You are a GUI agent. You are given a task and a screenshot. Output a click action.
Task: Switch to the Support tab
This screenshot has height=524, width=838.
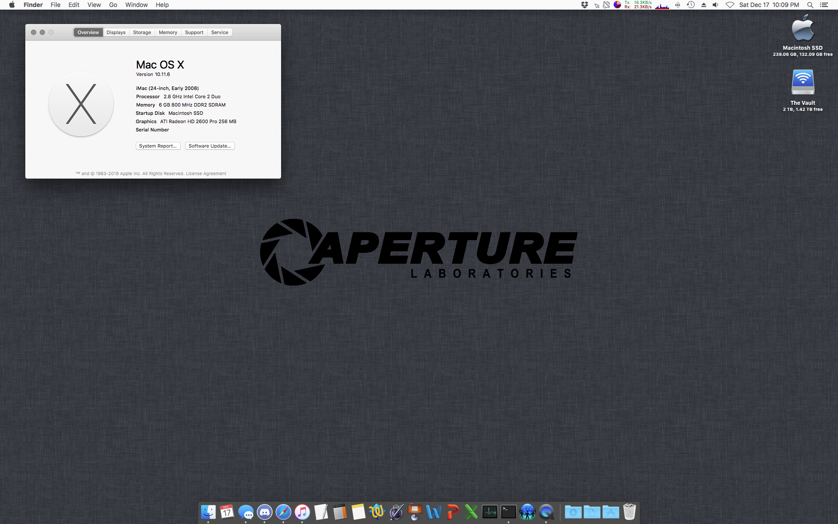(194, 32)
